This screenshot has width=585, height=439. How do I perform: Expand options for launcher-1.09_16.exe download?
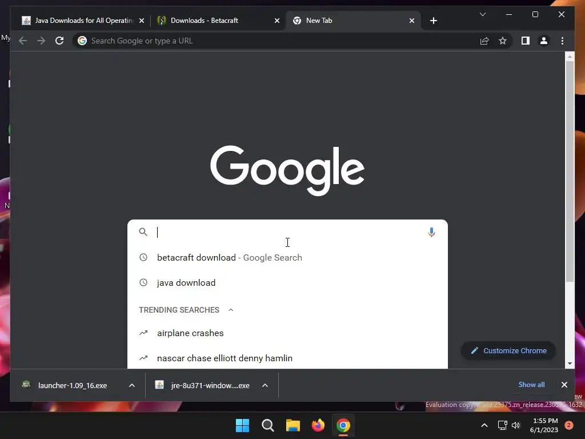pyautogui.click(x=132, y=385)
